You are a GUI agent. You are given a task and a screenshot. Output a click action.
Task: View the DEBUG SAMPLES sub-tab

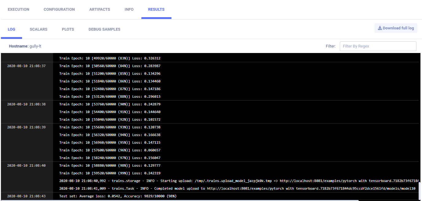(x=104, y=29)
